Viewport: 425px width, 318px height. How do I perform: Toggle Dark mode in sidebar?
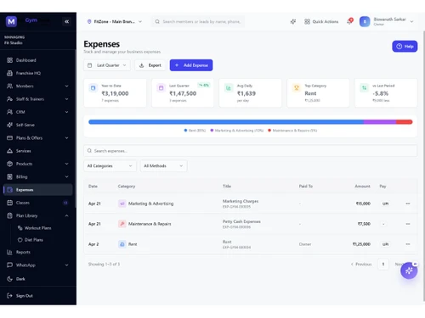pos(38,279)
